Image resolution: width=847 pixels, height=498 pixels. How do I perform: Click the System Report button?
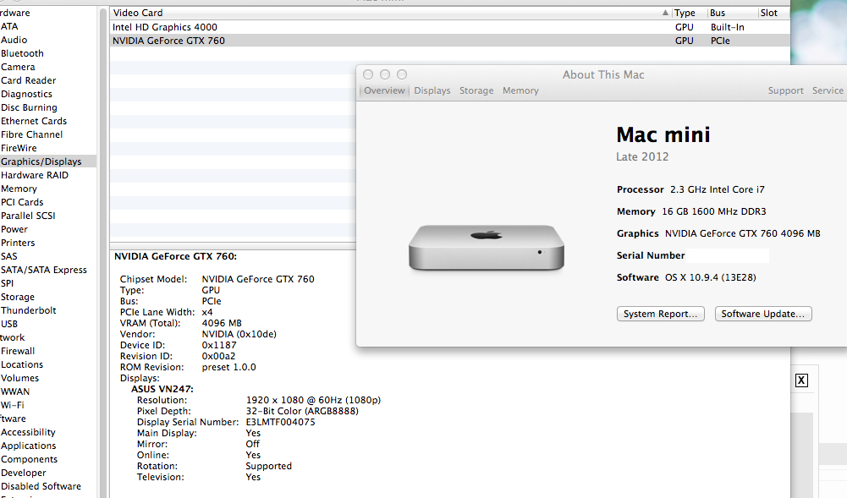point(661,314)
